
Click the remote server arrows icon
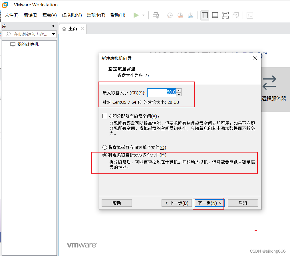click(269, 83)
